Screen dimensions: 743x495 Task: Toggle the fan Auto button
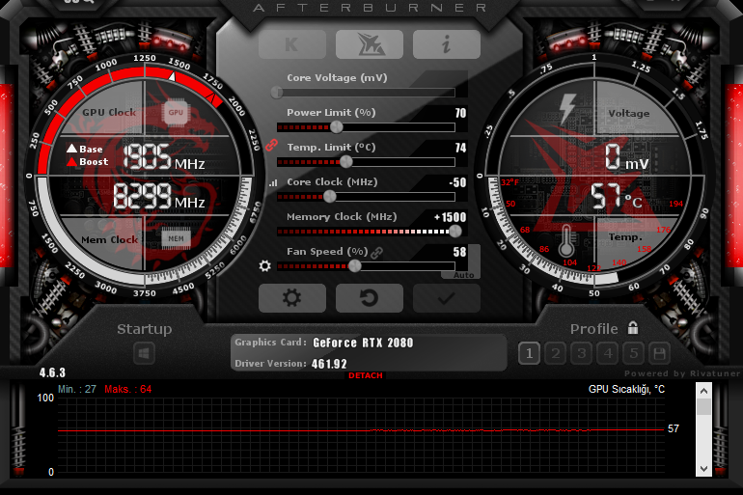coord(463,275)
